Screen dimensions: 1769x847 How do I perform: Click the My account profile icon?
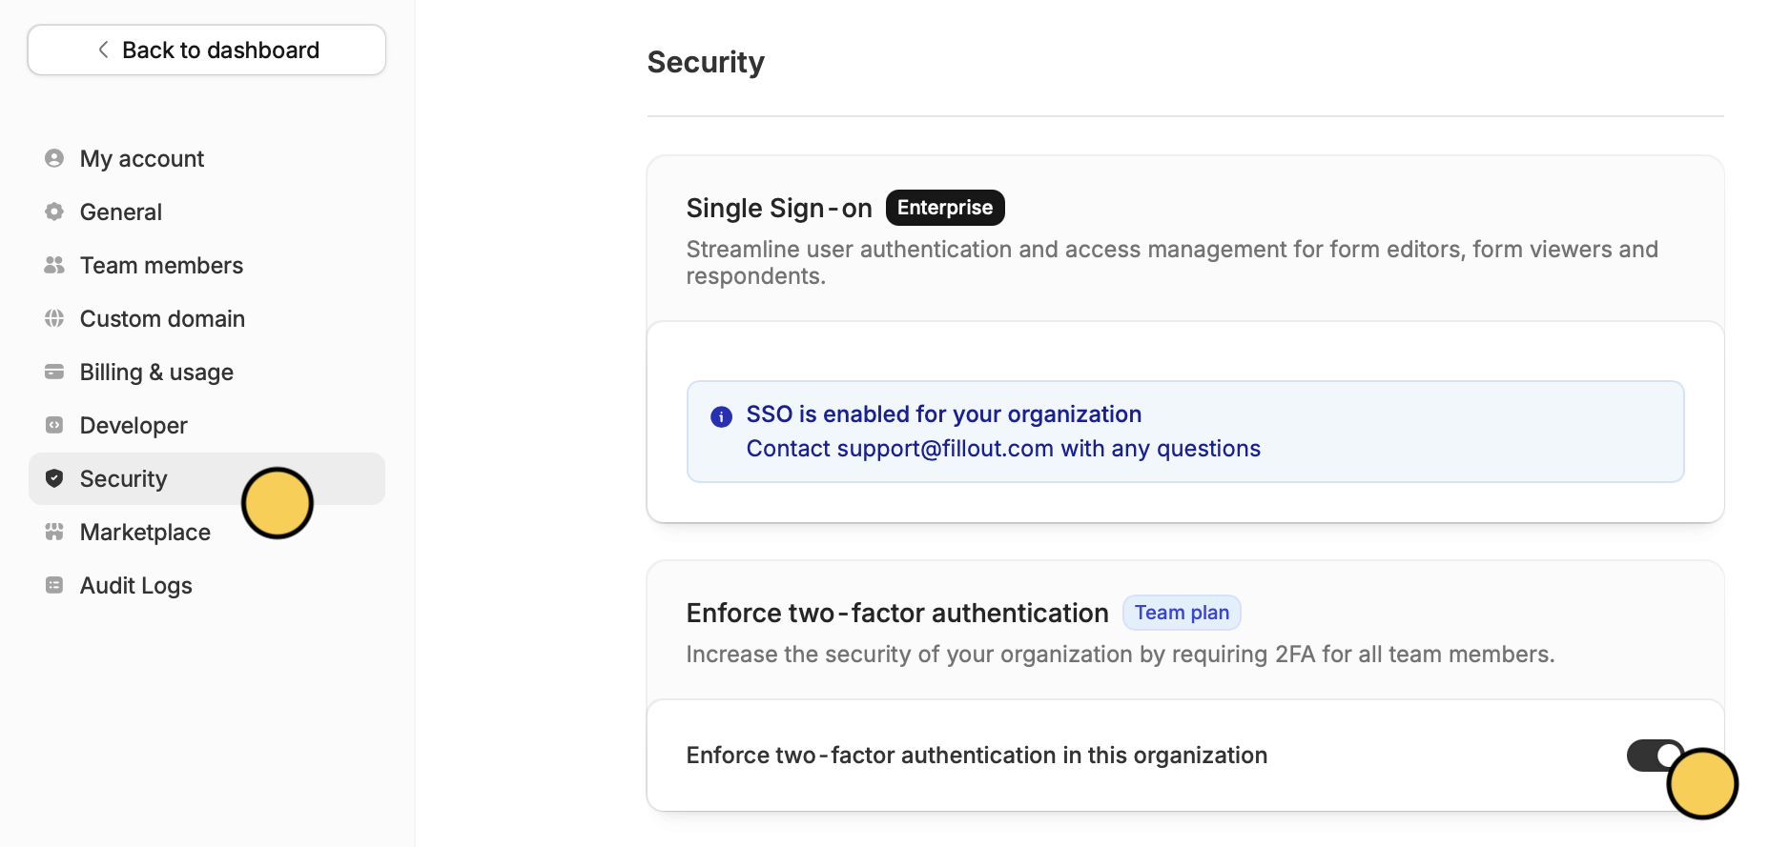[54, 158]
